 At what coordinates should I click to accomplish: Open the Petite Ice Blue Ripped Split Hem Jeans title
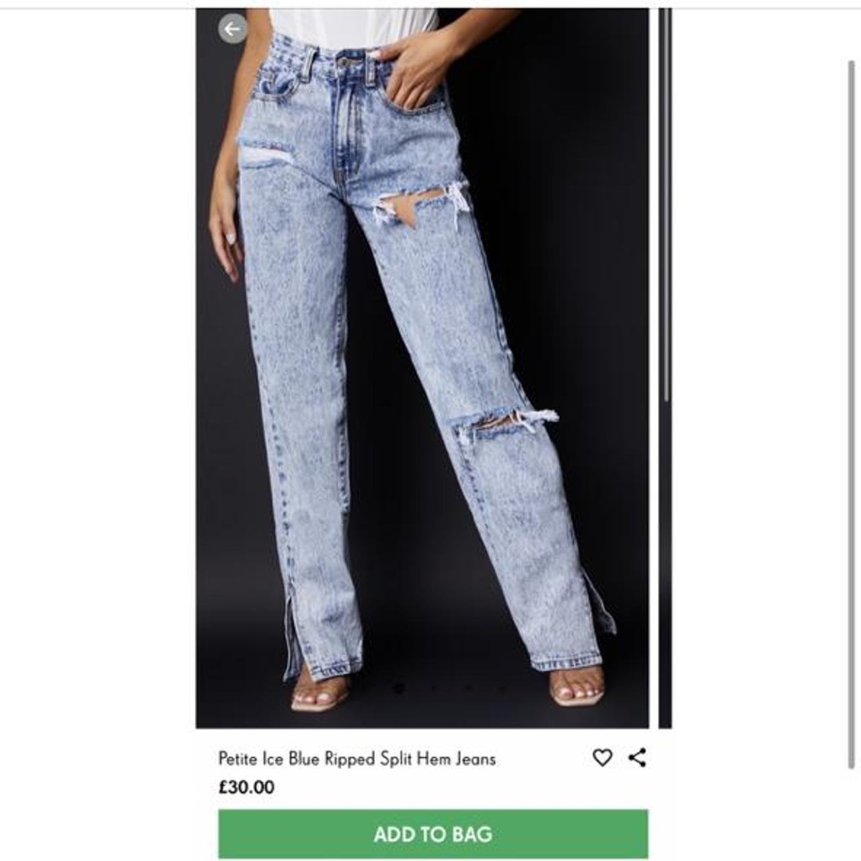click(357, 759)
